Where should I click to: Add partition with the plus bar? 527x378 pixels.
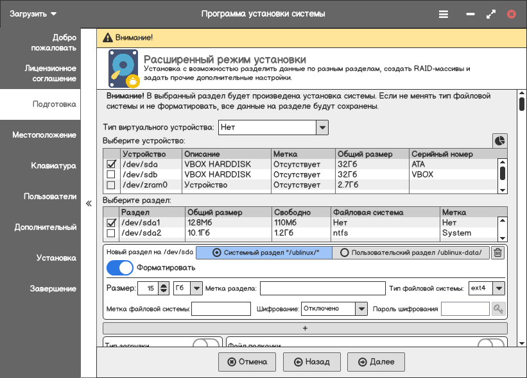point(305,329)
